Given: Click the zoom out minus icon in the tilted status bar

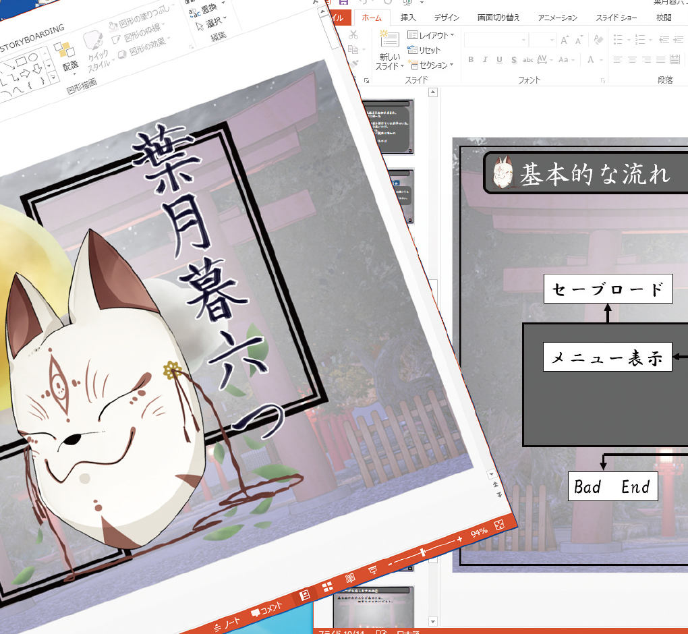Looking at the screenshot, I should (391, 564).
